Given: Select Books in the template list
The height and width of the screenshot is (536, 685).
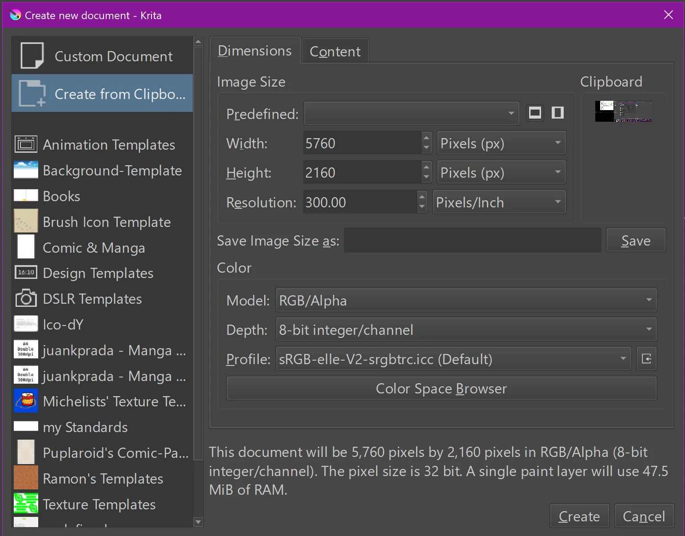Looking at the screenshot, I should [x=102, y=196].
